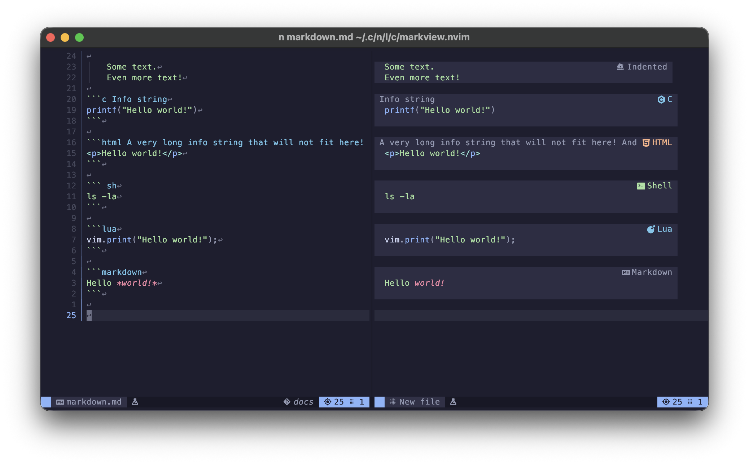The width and height of the screenshot is (749, 464).
Task: Click the Indented block icon
Action: pos(620,67)
